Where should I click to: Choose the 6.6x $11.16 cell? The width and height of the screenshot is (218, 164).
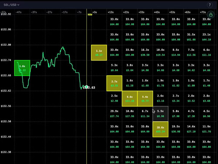pos(207,52)
